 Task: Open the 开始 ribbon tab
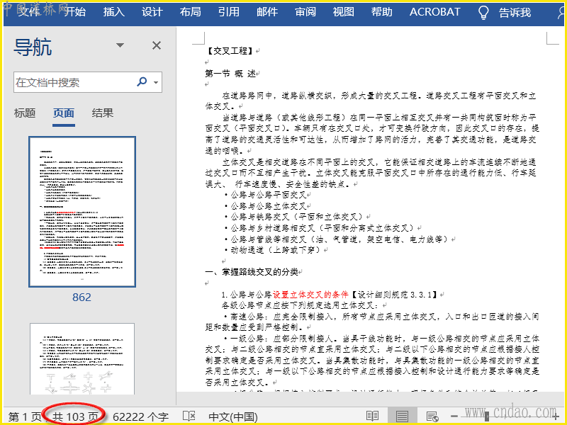[75, 12]
